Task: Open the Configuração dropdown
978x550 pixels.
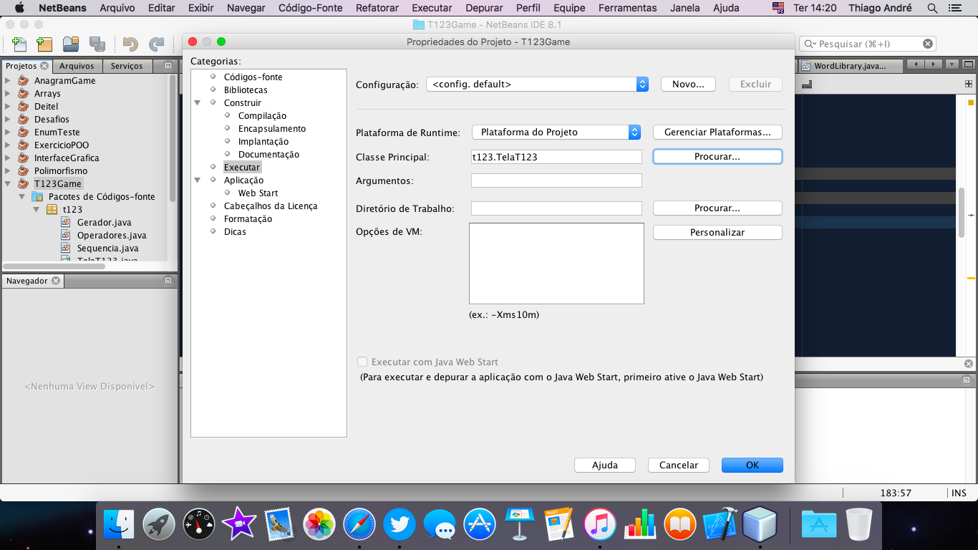Action: (x=537, y=84)
